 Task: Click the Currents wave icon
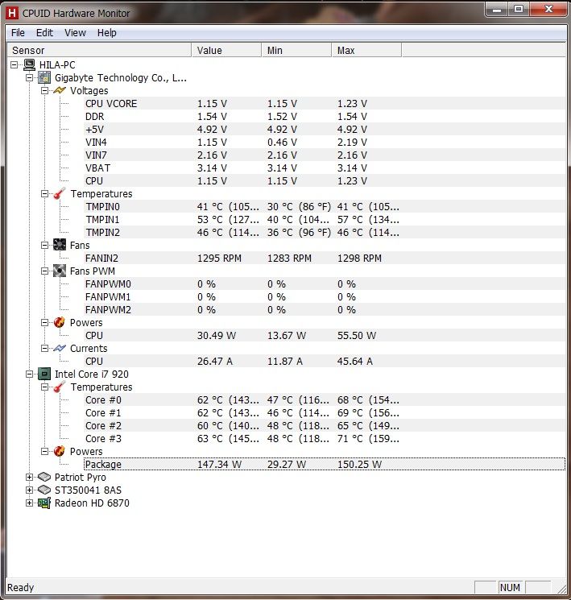click(60, 348)
